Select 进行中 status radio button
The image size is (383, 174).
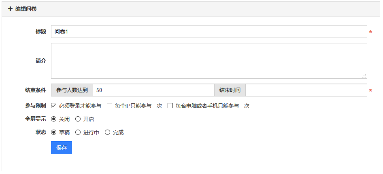point(78,132)
